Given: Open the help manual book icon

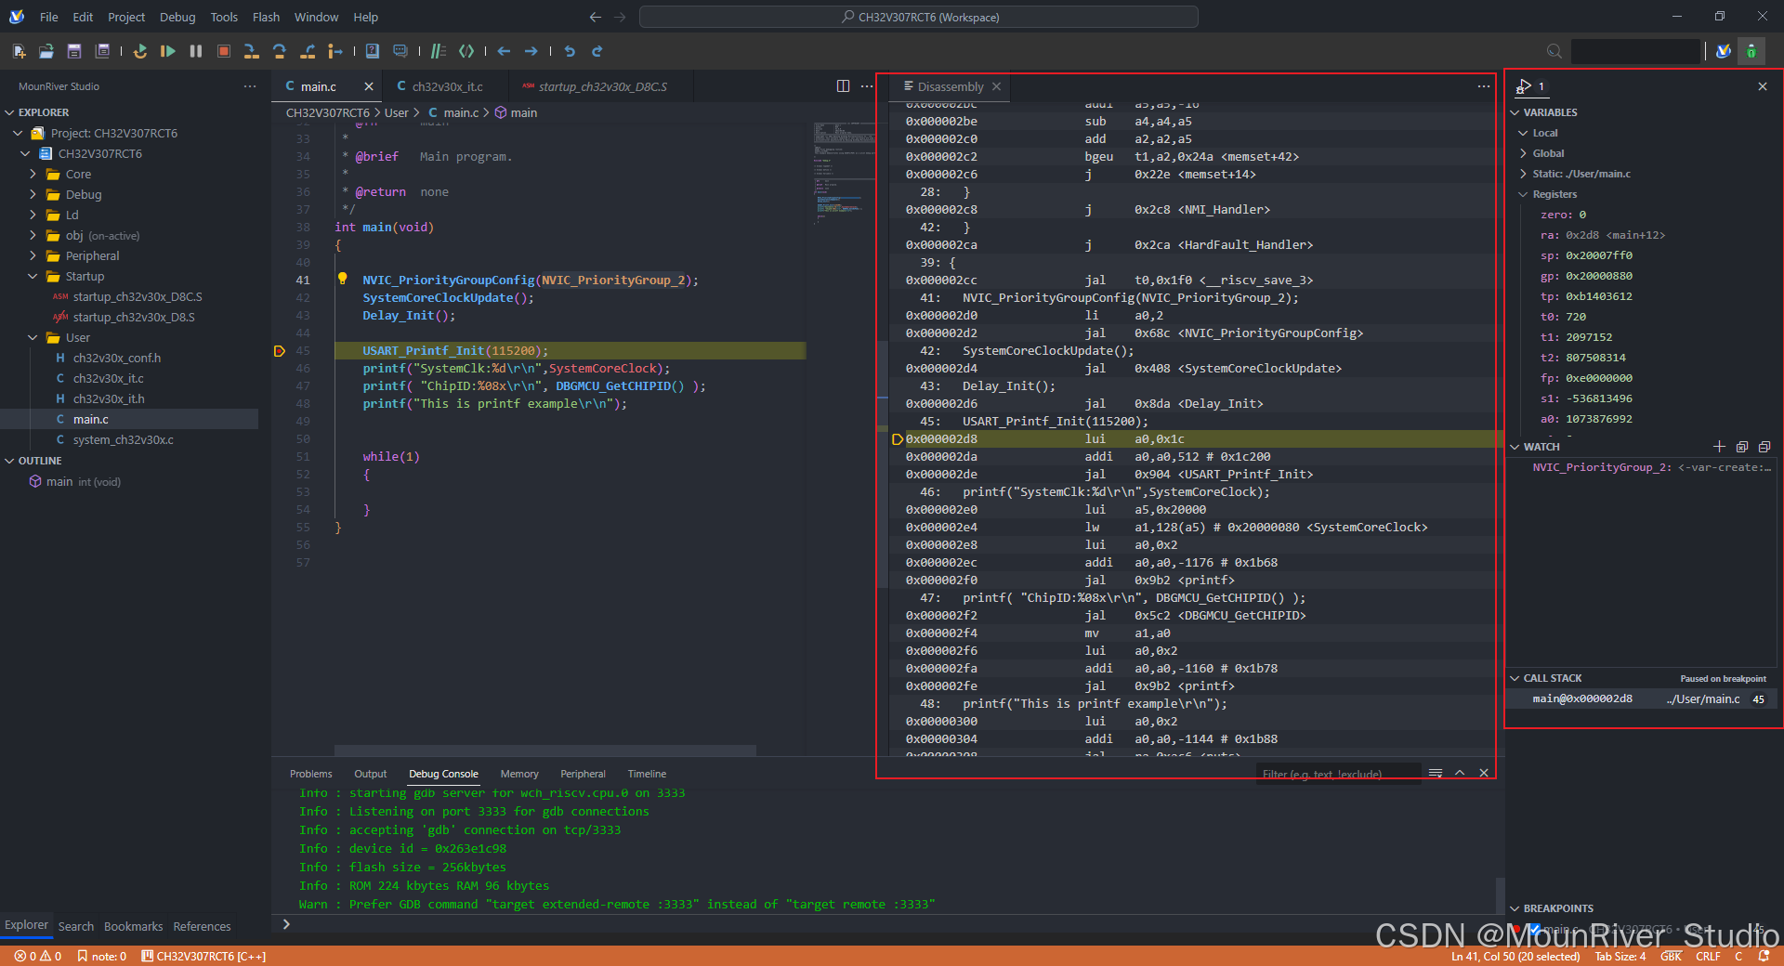Looking at the screenshot, I should (x=373, y=51).
